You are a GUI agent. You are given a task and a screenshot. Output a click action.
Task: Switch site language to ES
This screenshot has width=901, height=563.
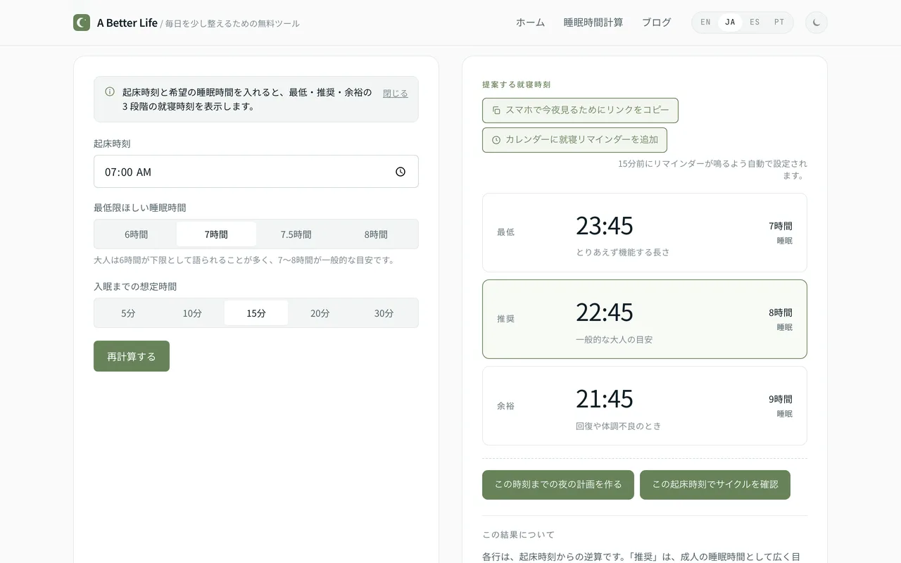click(x=755, y=23)
